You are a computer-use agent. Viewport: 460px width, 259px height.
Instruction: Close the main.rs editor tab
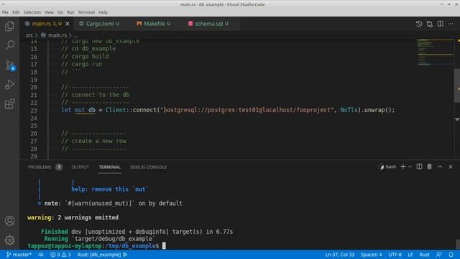click(68, 24)
